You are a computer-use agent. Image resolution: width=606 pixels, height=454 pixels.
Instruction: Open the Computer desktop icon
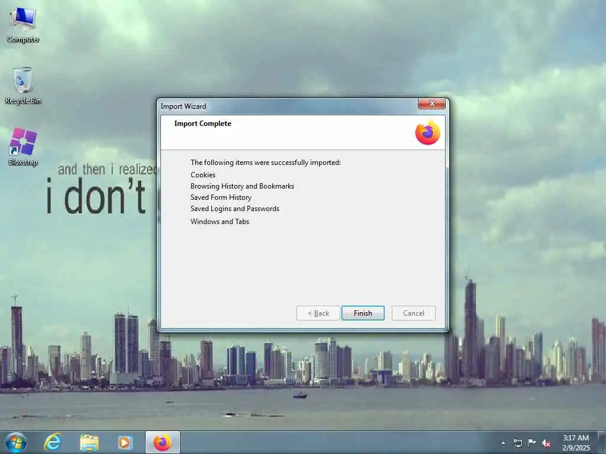pos(23,24)
